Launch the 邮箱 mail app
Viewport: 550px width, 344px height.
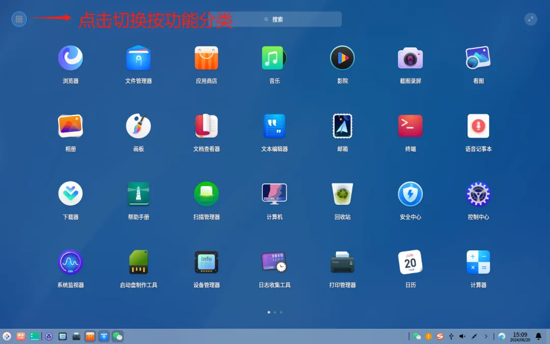[342, 126]
